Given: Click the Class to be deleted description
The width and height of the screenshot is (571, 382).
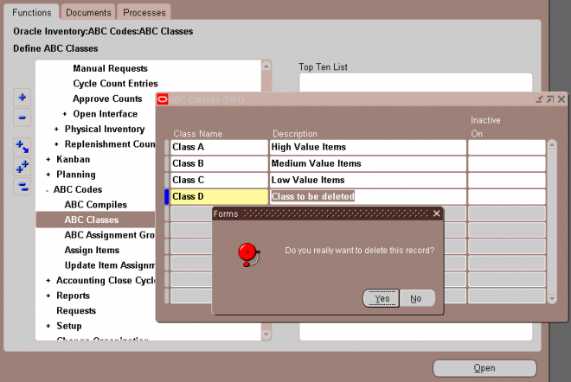Looking at the screenshot, I should 368,196.
